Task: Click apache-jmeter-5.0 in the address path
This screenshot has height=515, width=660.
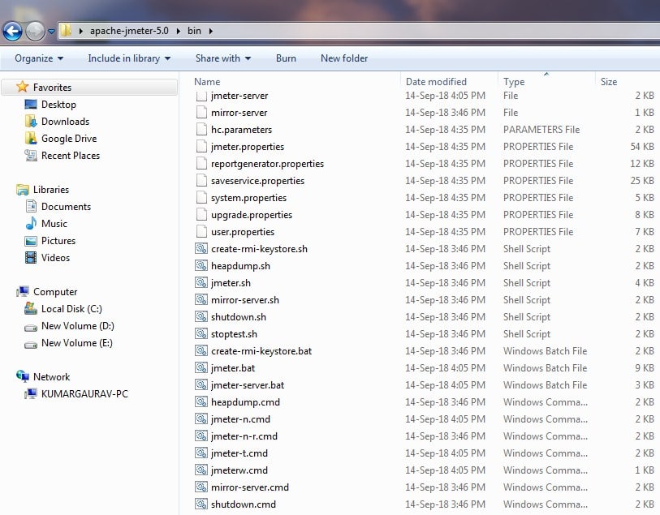Action: (x=129, y=31)
